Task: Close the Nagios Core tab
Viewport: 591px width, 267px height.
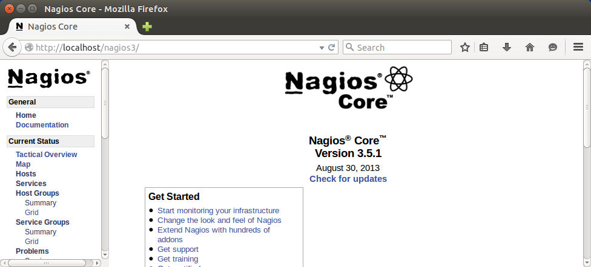Action: [x=127, y=27]
